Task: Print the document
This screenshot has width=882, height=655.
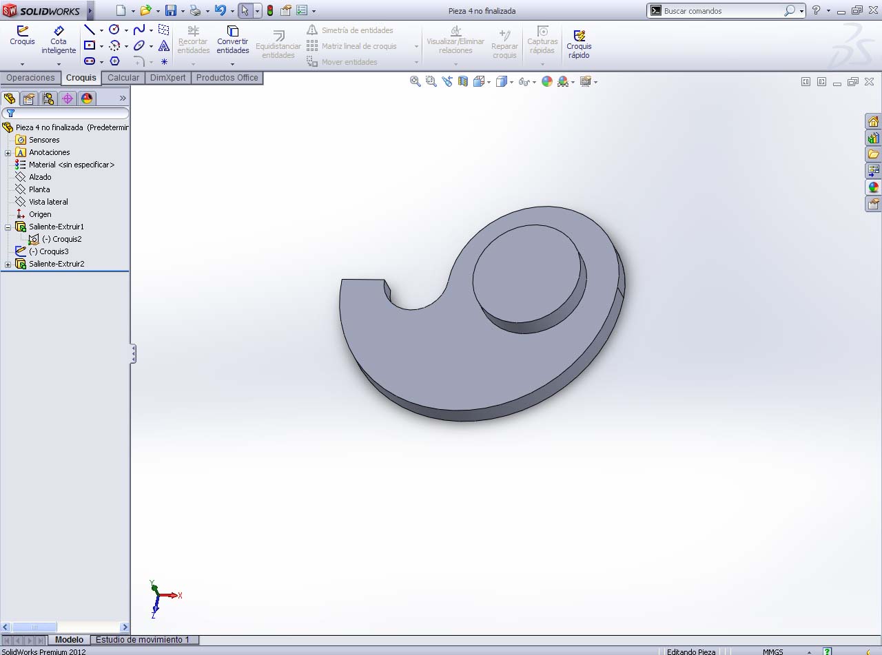Action: [x=195, y=10]
